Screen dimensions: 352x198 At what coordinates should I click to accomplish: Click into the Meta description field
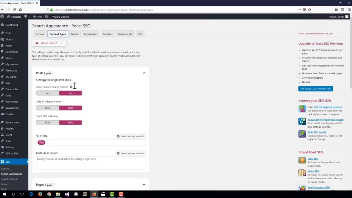click(91, 163)
